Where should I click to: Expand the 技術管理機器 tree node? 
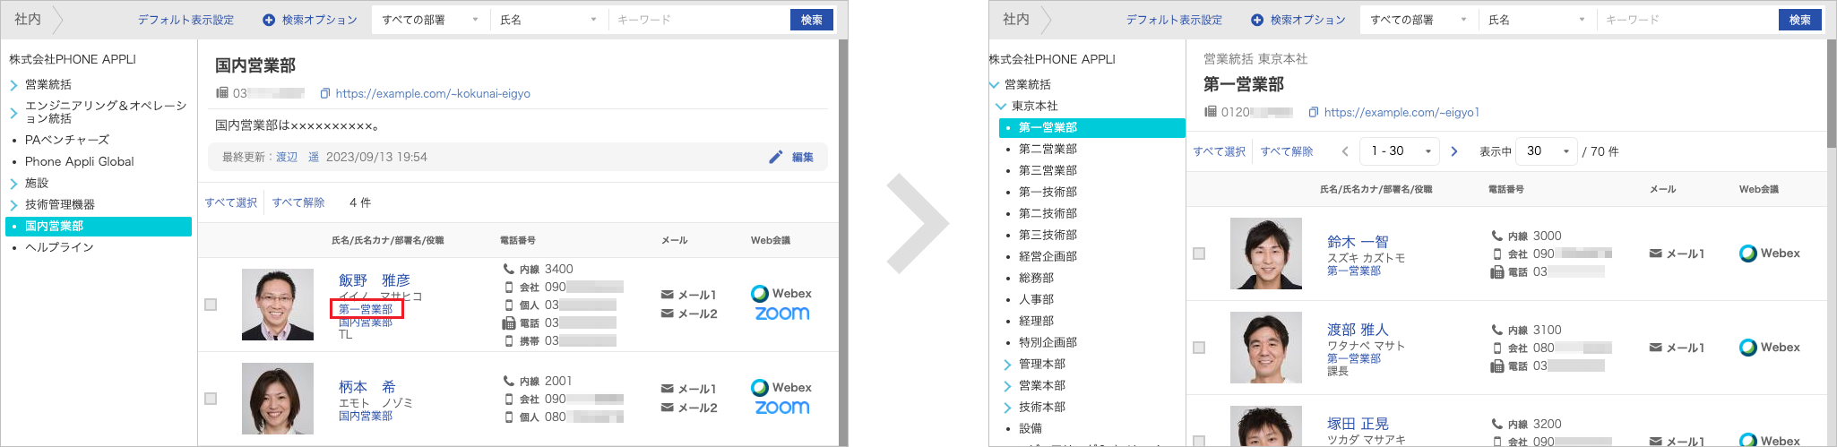(13, 205)
